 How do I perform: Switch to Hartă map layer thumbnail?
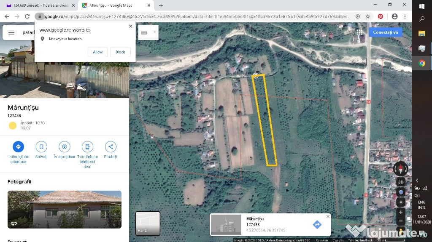tap(148, 223)
